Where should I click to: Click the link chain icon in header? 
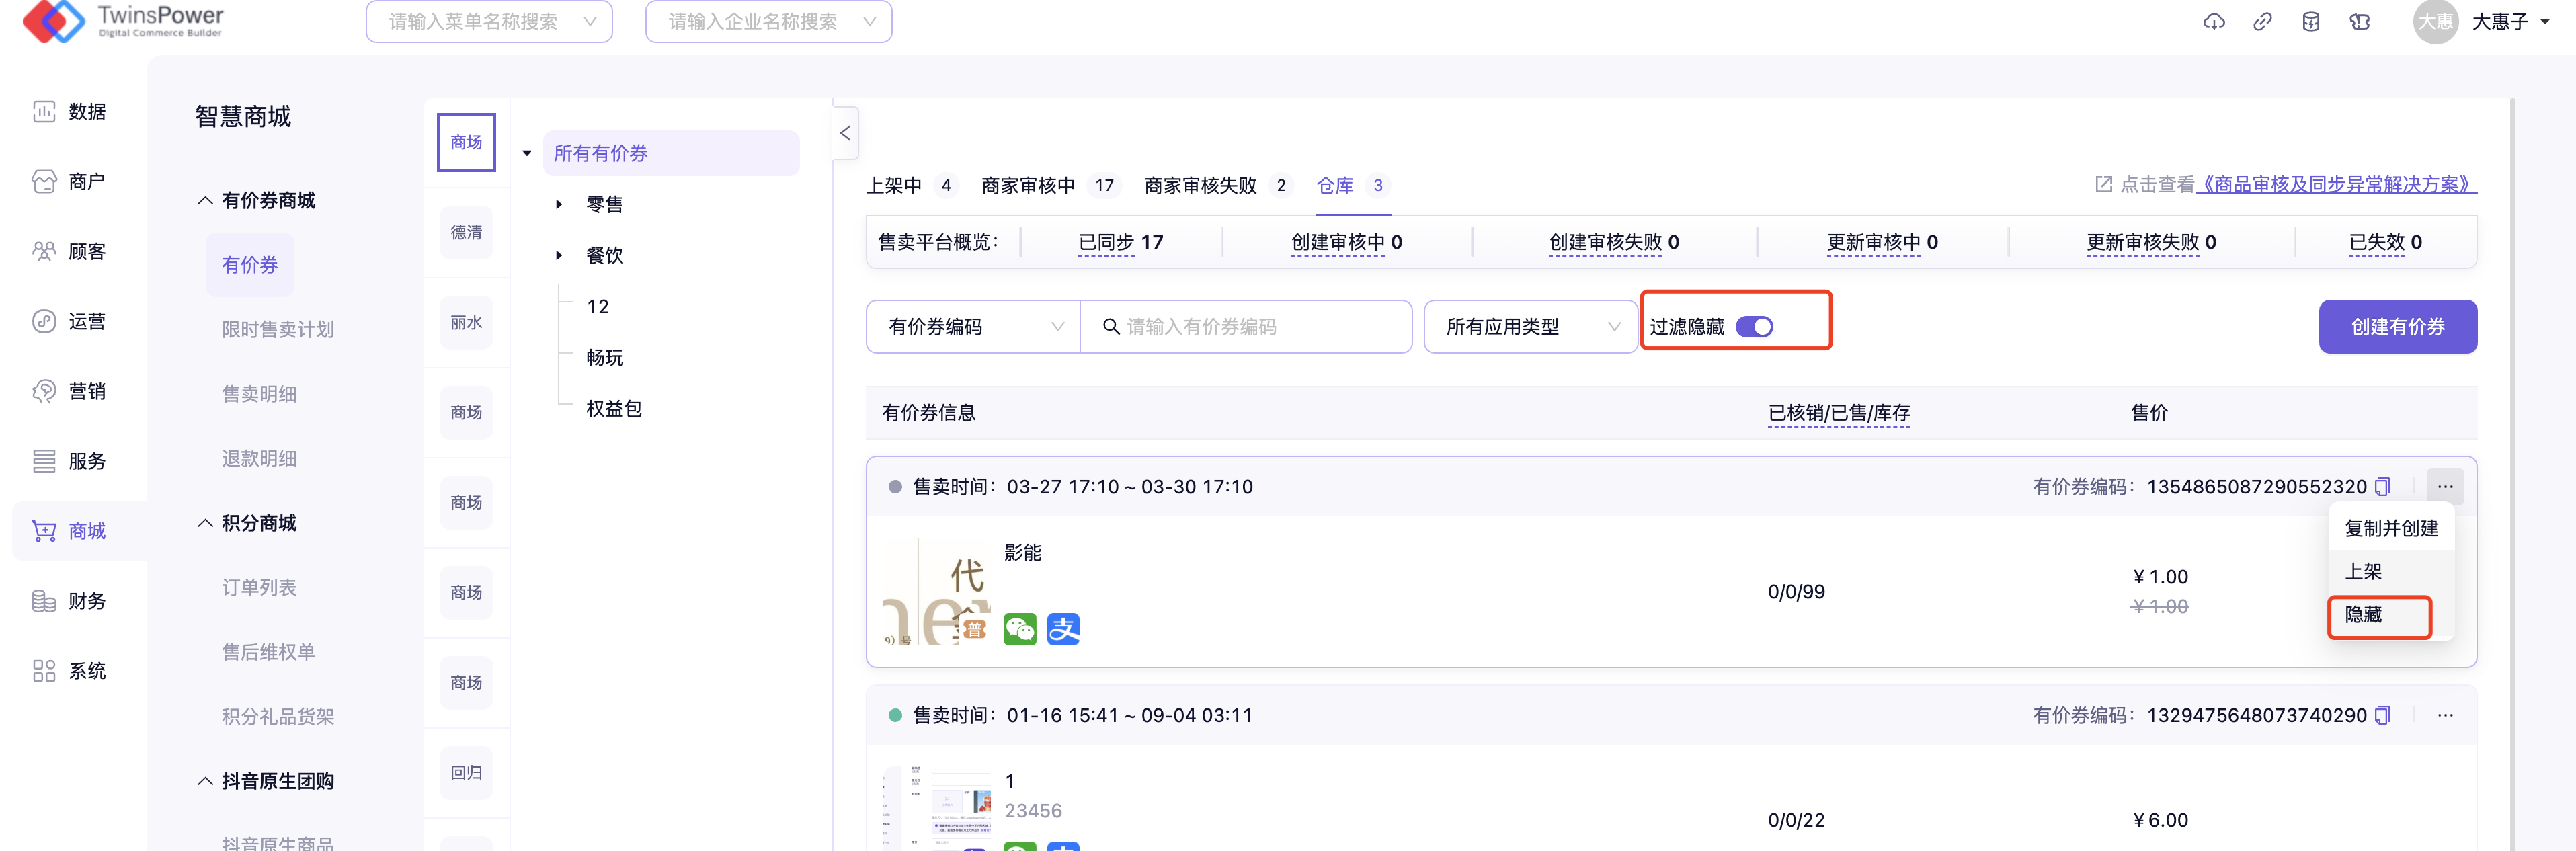pyautogui.click(x=2262, y=22)
